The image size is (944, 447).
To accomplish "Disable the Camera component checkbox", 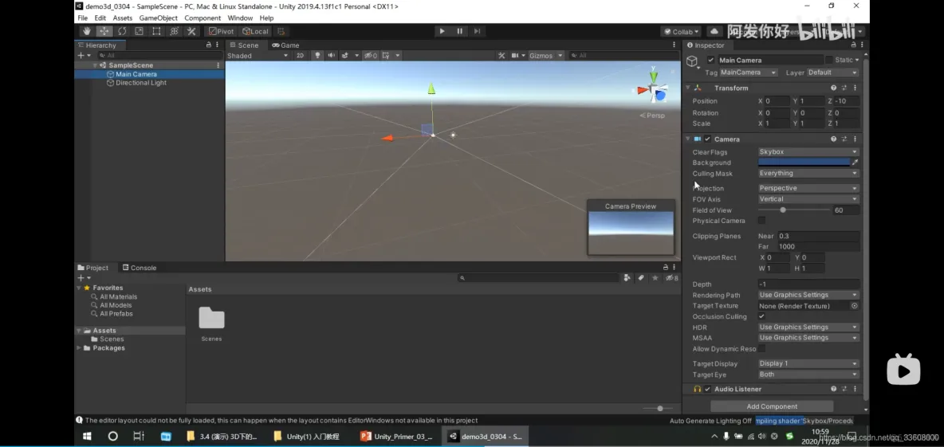I will coord(708,139).
